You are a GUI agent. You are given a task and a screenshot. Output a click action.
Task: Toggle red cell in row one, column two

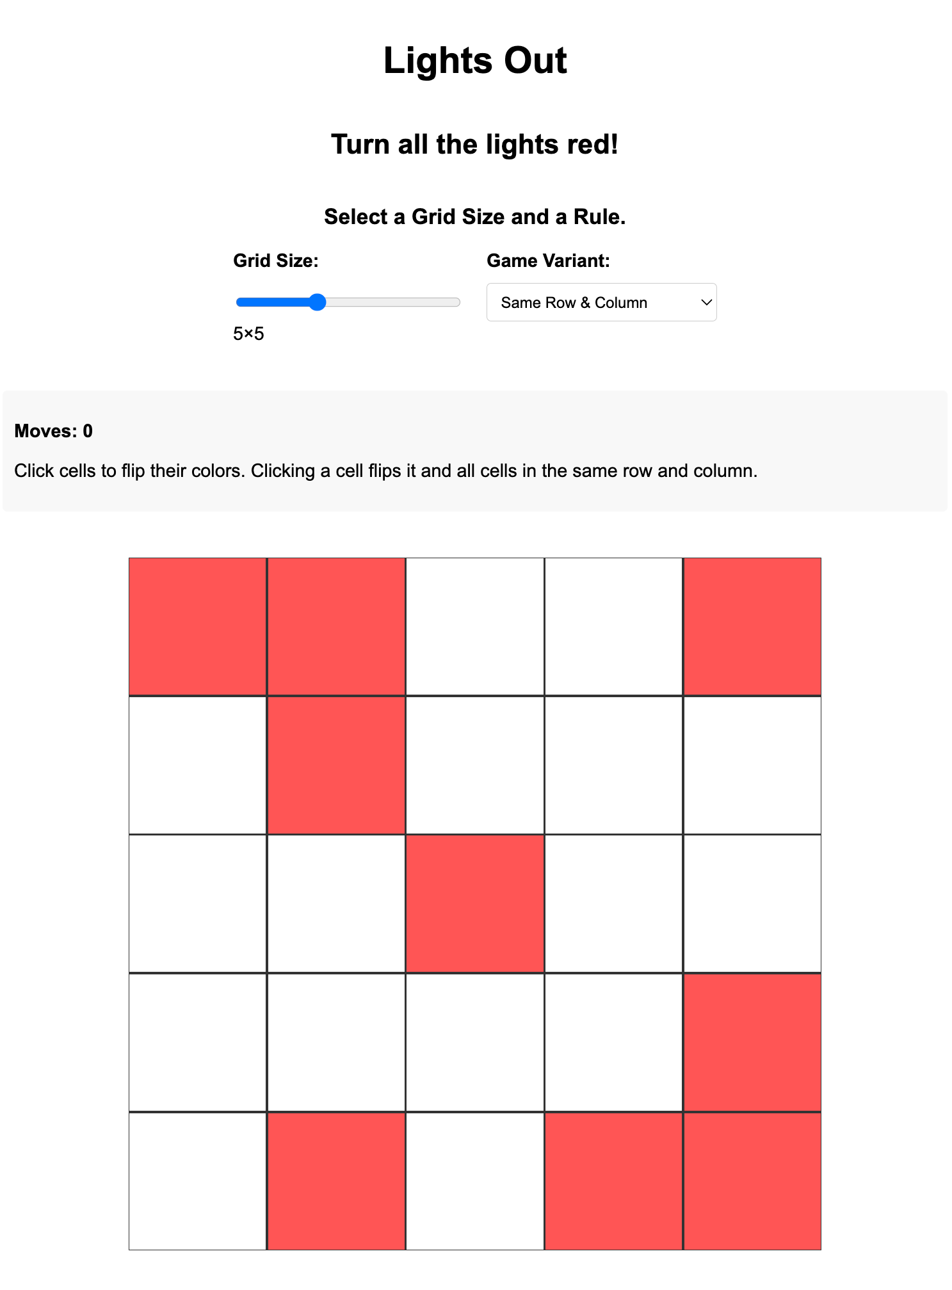click(336, 626)
